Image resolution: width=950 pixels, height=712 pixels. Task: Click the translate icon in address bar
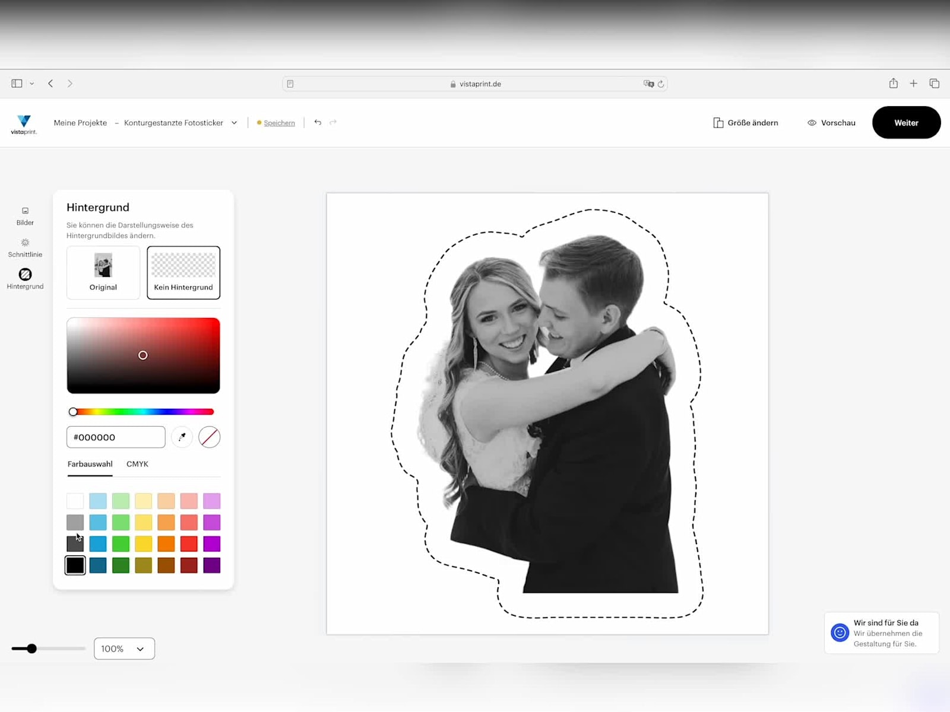[648, 84]
